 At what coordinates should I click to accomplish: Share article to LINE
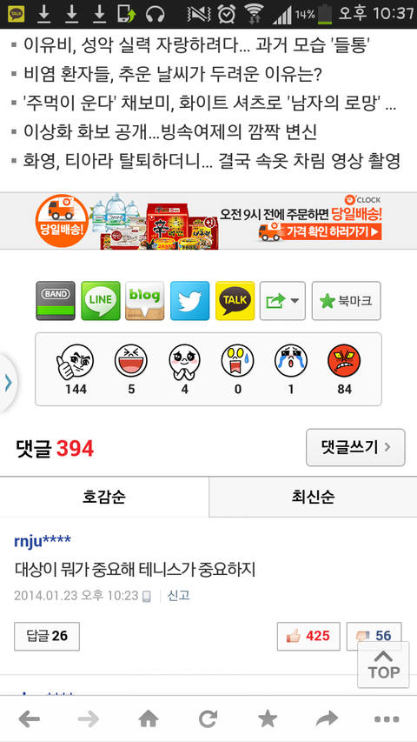click(x=101, y=301)
